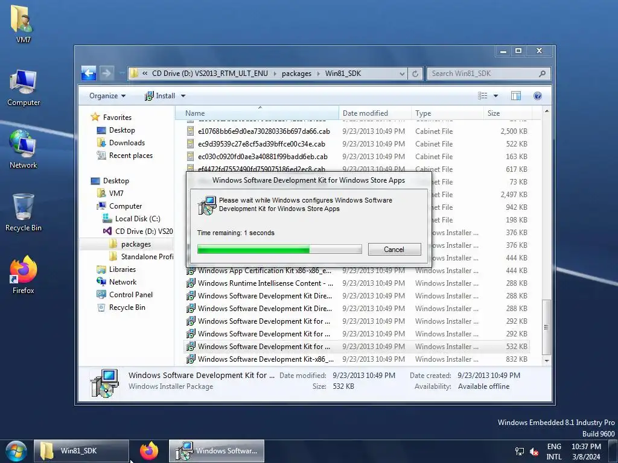
Task: Click the installation progress bar
Action: pos(279,249)
